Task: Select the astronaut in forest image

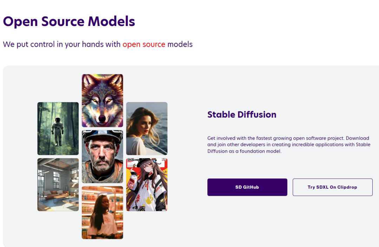Action: (58, 128)
